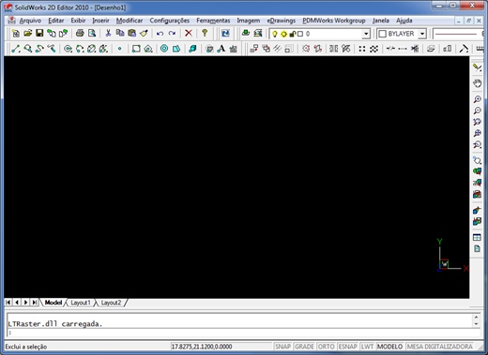Open the eDrawings menu
488x355 pixels.
[x=281, y=21]
